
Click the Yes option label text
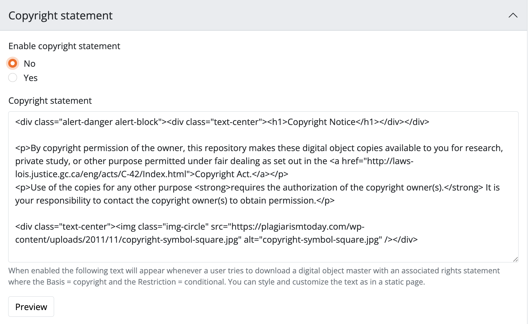point(31,78)
